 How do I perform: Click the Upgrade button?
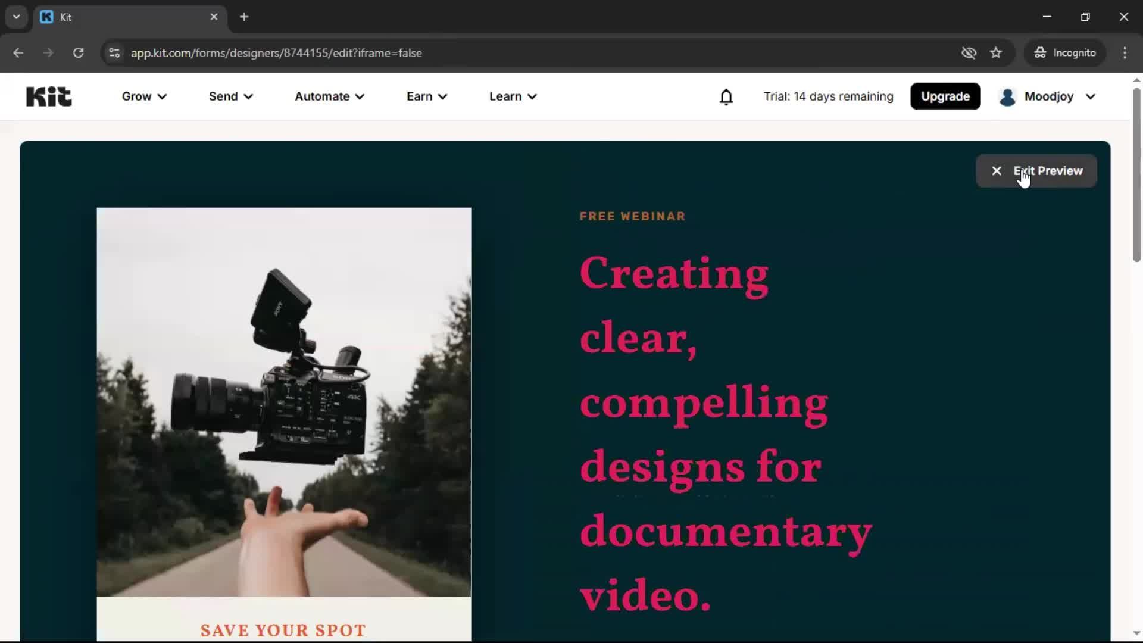tap(945, 96)
